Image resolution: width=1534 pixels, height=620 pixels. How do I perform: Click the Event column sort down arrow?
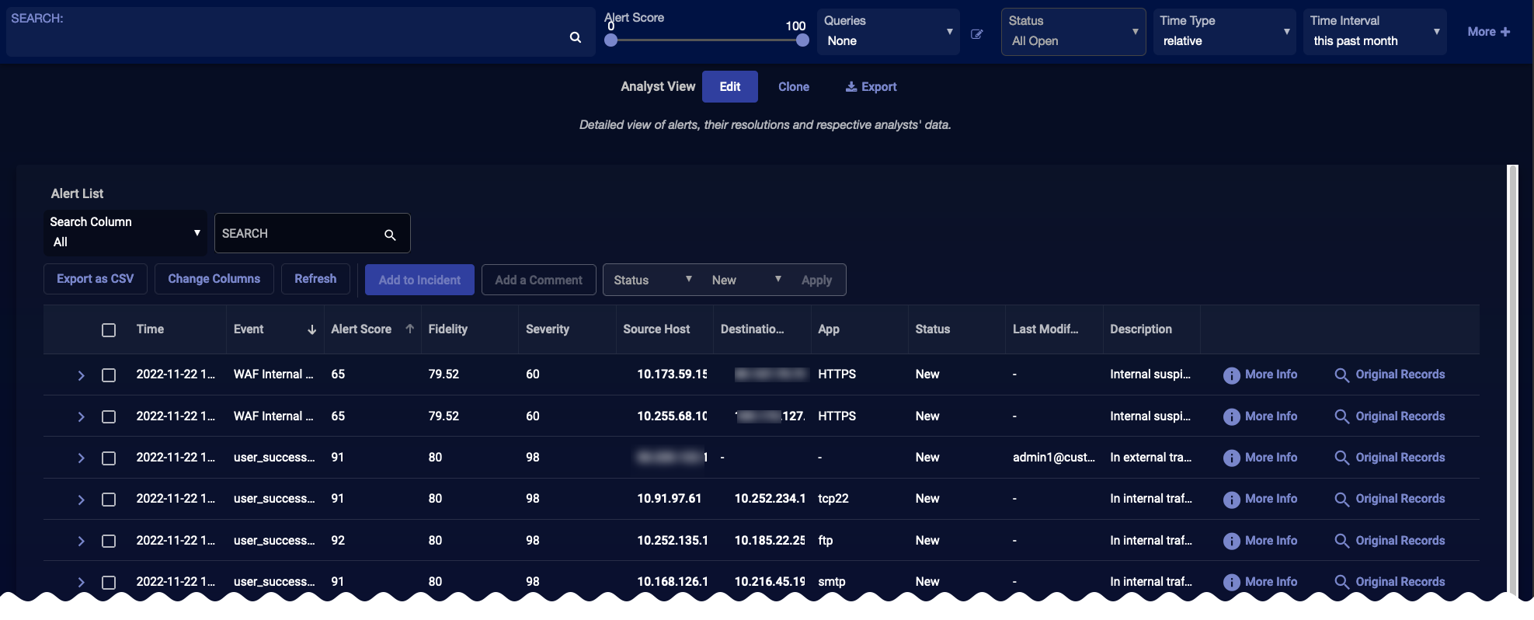click(311, 329)
